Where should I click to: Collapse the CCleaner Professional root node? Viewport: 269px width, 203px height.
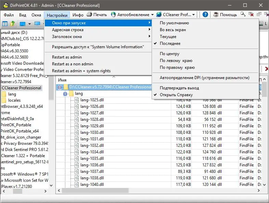tap(60, 88)
